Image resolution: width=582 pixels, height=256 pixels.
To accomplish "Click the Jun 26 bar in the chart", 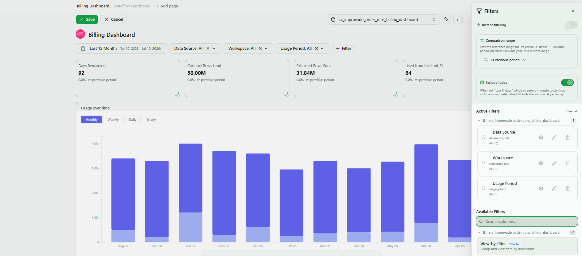I will (x=426, y=193).
